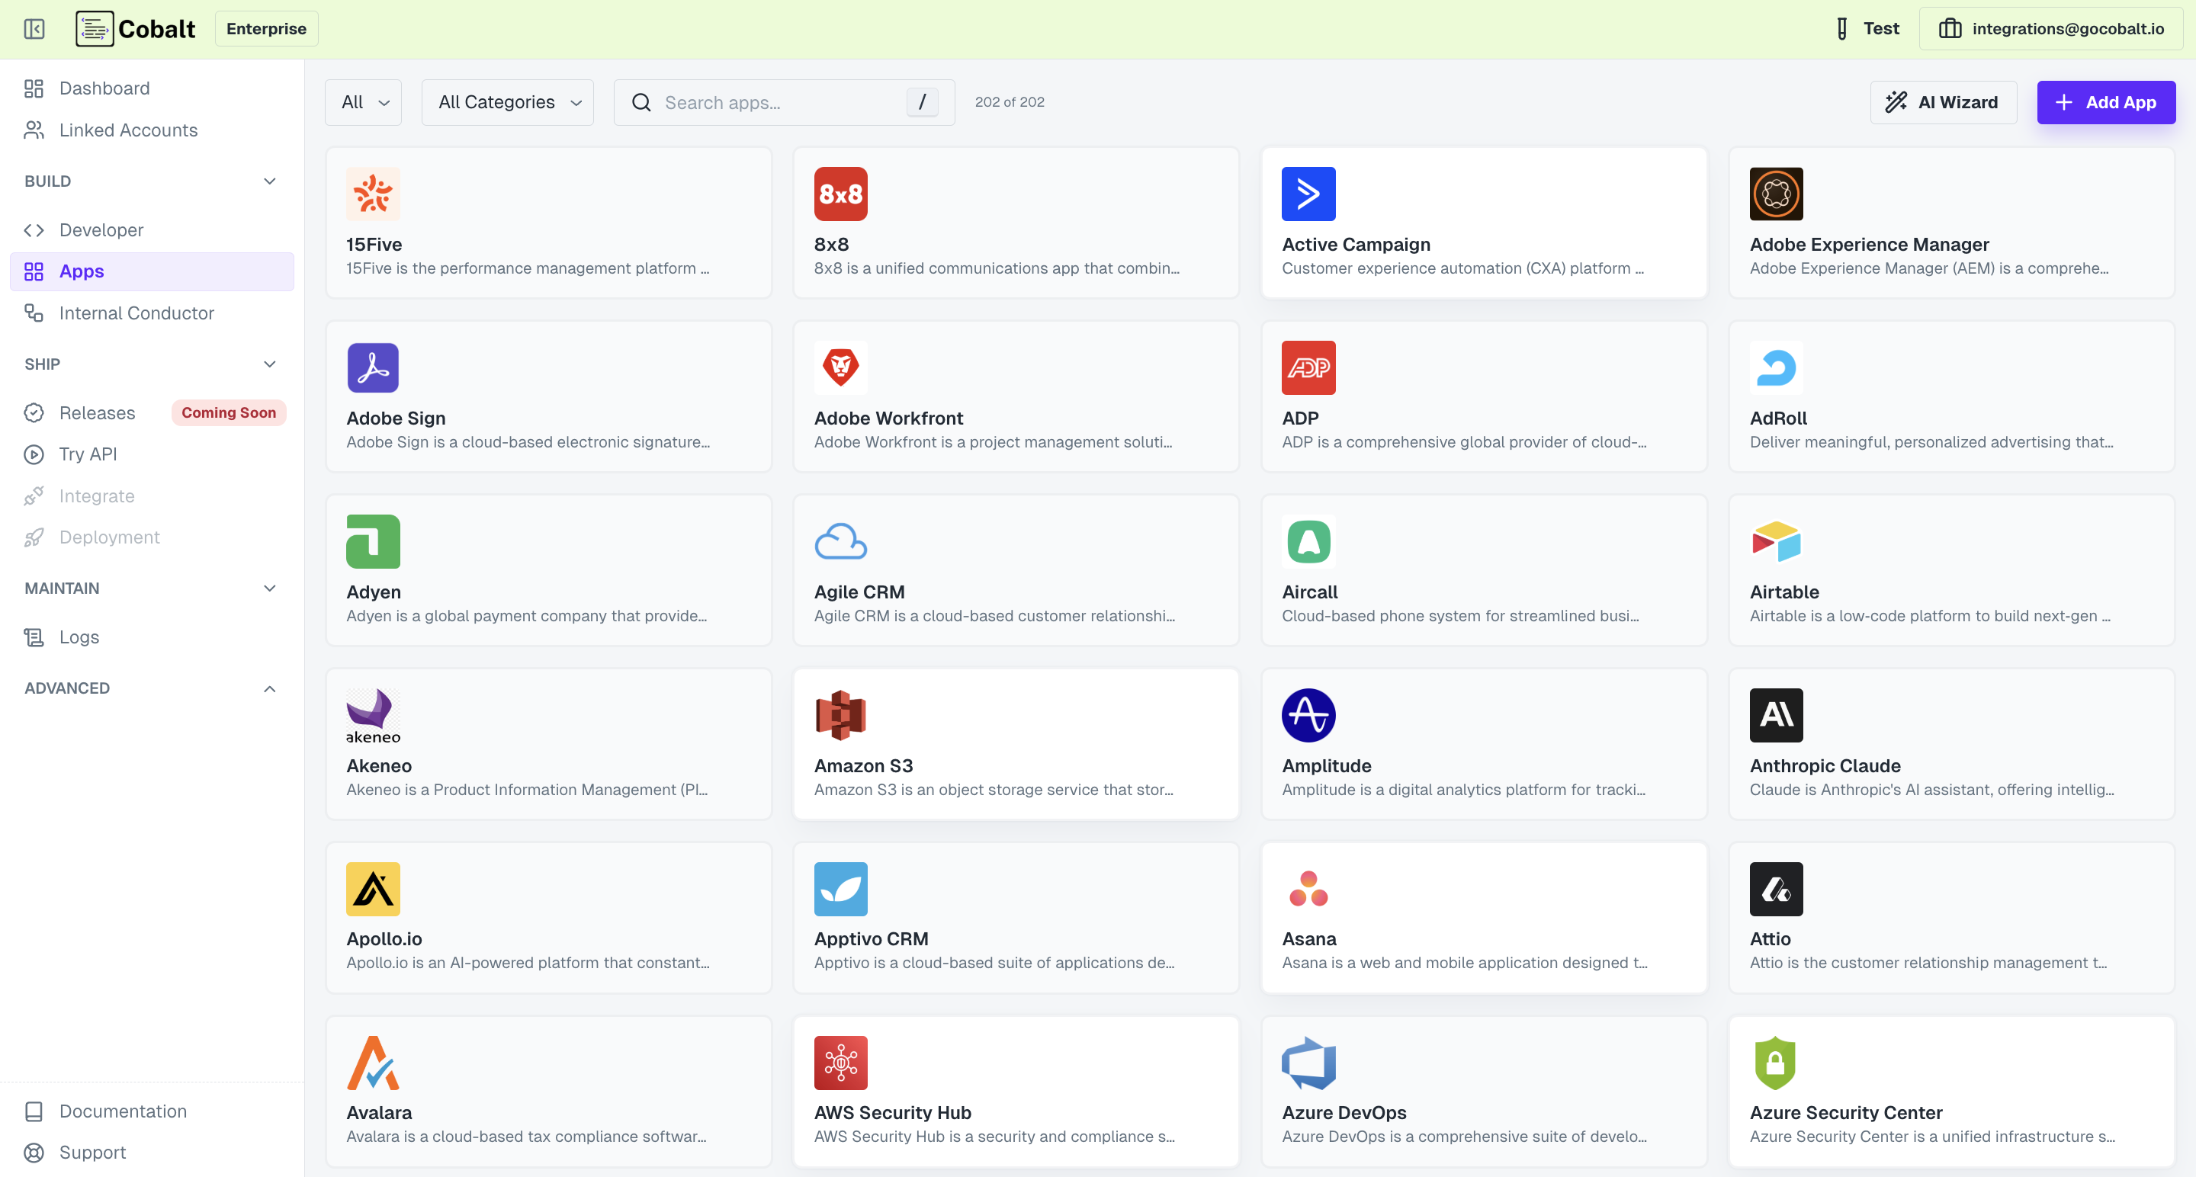The width and height of the screenshot is (2196, 1177).
Task: Click the Azure Security Center shield icon
Action: (1777, 1063)
